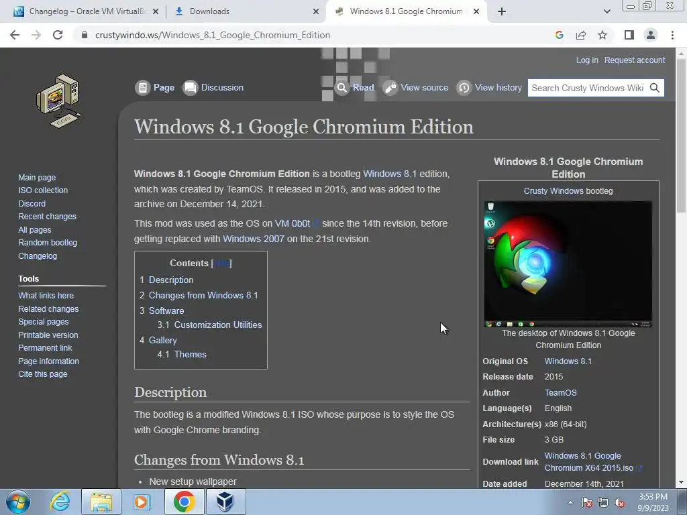Open Windows Explorer folder taskbar icon
The height and width of the screenshot is (515, 687).
click(101, 502)
